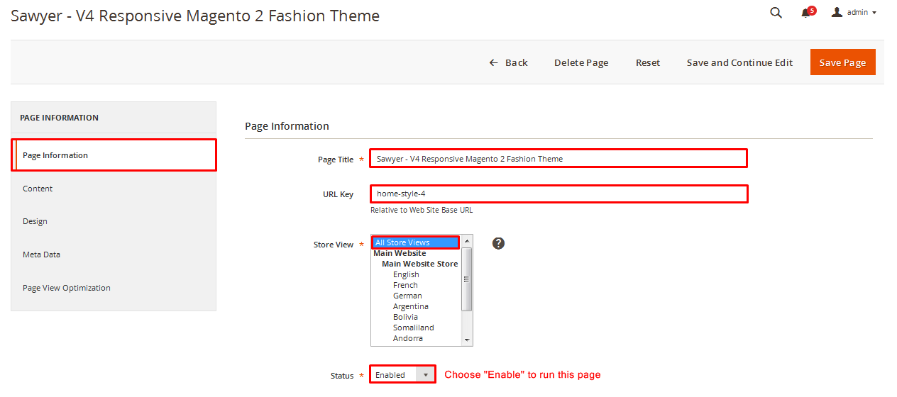
Task: Select Andorra store view
Action: 416,338
